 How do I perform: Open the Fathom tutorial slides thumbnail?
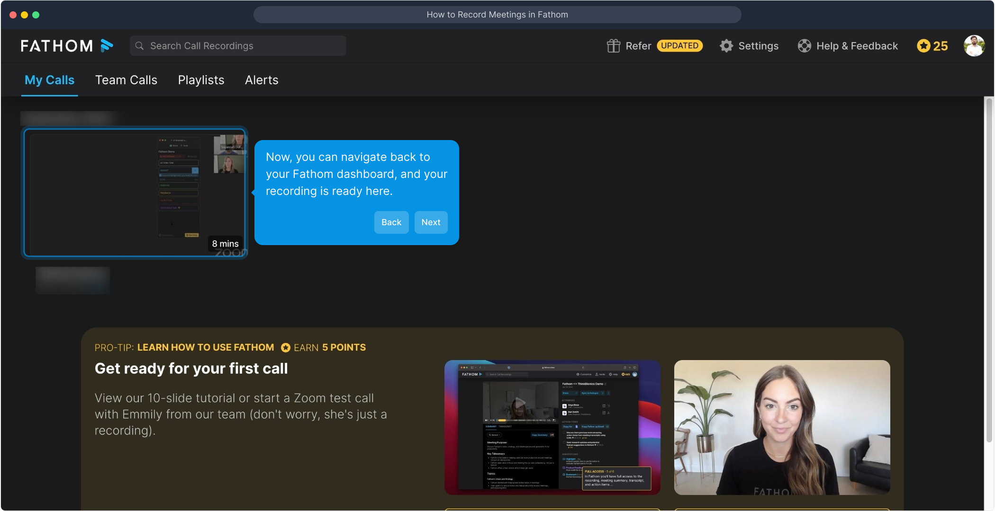click(x=552, y=427)
